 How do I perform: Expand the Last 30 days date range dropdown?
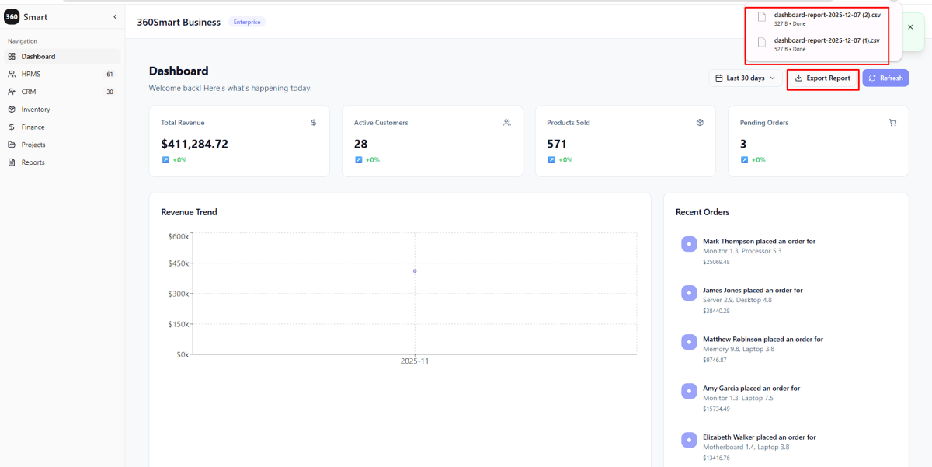[x=744, y=78]
